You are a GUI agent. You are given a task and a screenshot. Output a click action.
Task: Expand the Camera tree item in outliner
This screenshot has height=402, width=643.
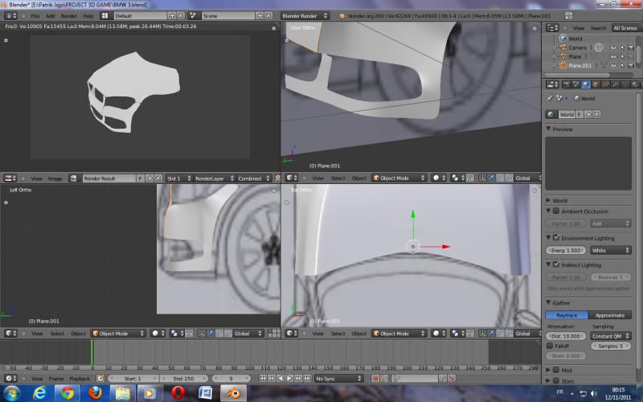pos(554,47)
